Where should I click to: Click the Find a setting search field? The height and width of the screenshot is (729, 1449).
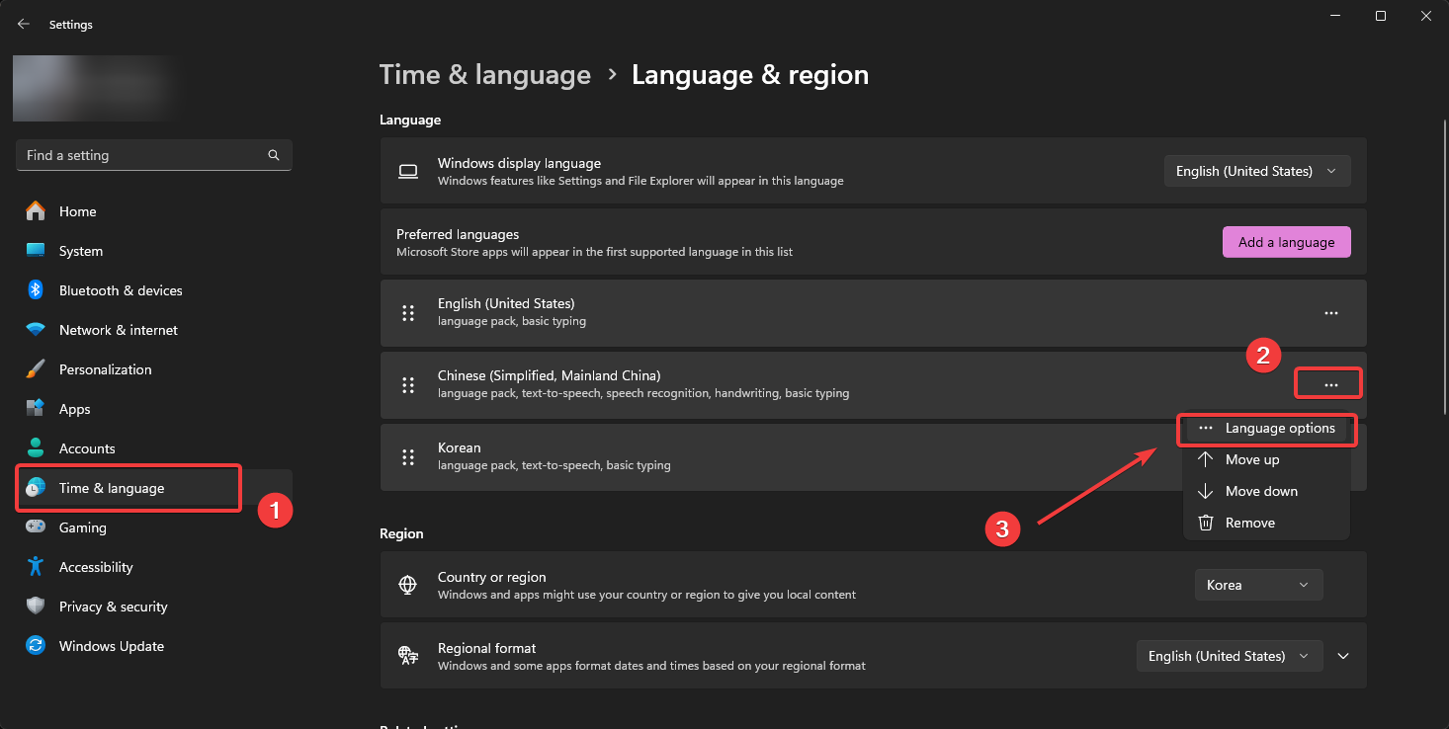point(153,155)
